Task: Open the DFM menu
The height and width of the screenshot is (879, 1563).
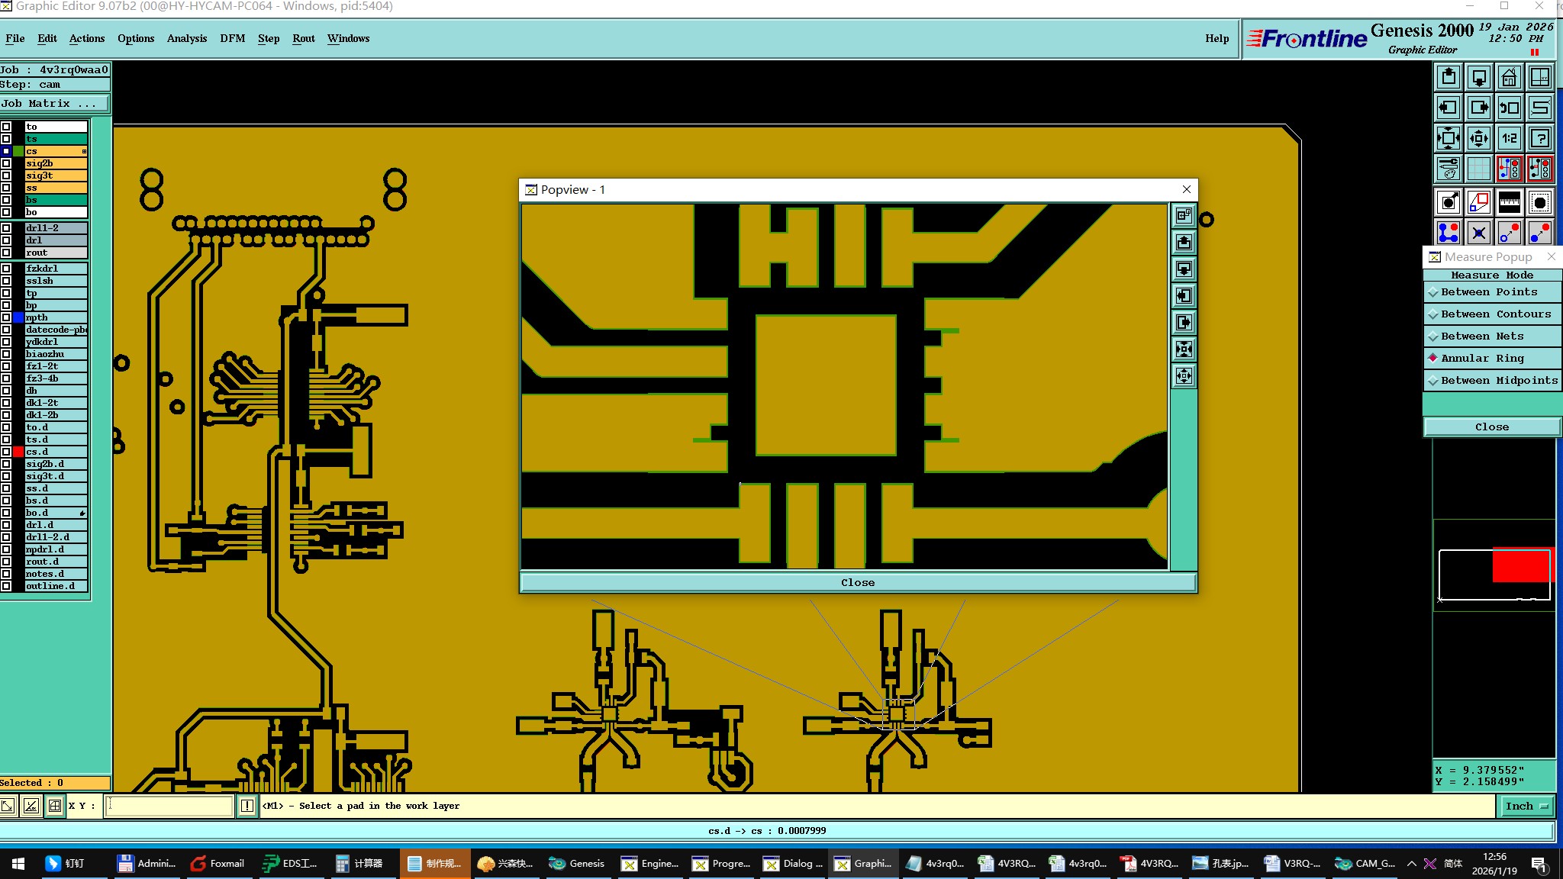Action: pyautogui.click(x=232, y=38)
